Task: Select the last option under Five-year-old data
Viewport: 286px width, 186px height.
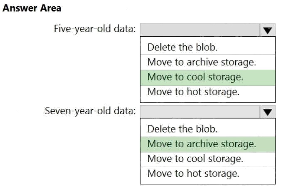Action: pyautogui.click(x=193, y=92)
